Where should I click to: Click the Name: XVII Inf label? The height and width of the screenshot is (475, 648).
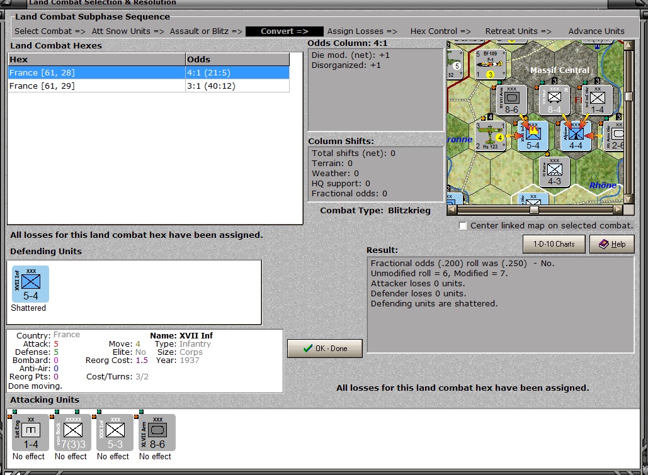181,335
